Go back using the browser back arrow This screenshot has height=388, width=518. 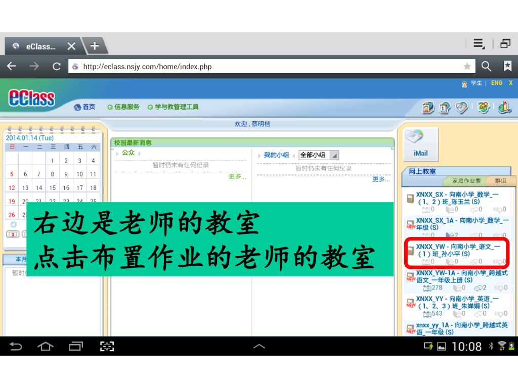pyautogui.click(x=12, y=66)
